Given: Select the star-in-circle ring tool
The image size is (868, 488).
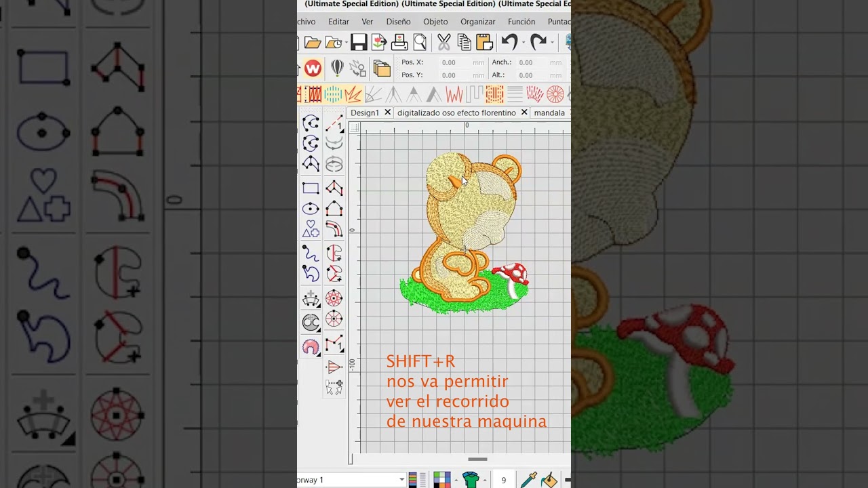Looking at the screenshot, I should point(334,298).
